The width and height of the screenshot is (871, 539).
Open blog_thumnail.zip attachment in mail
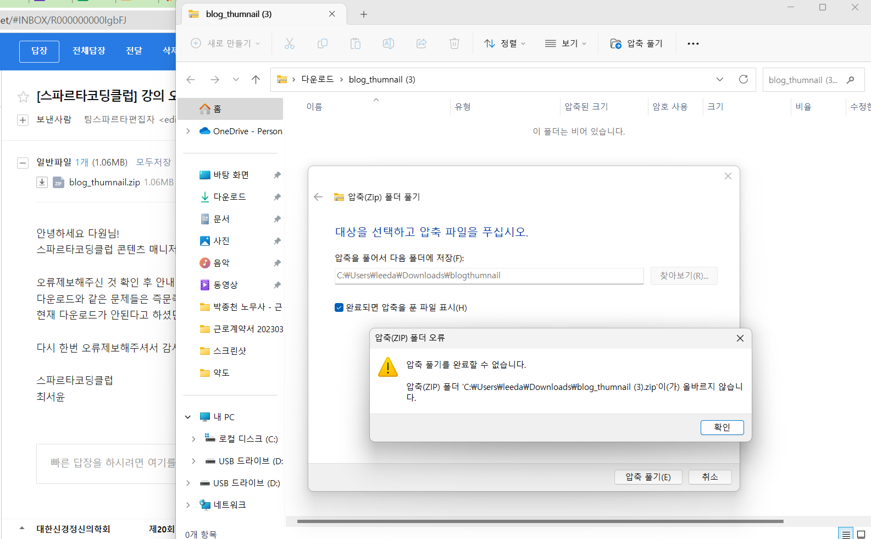pyautogui.click(x=104, y=182)
